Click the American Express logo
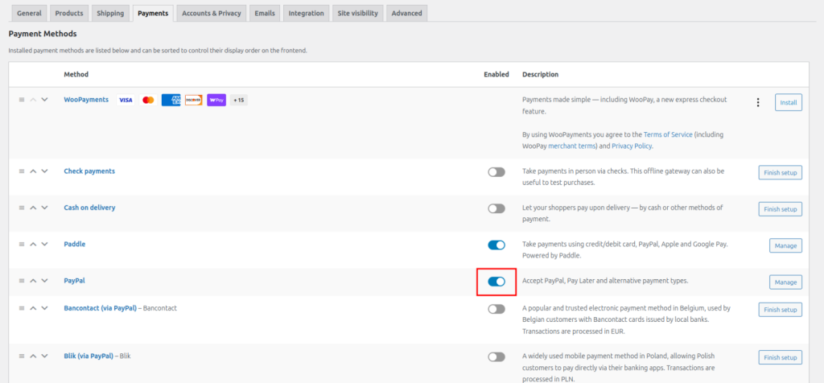 171,100
